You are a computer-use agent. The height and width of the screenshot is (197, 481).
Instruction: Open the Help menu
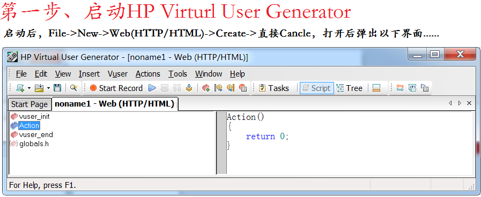pos(238,74)
